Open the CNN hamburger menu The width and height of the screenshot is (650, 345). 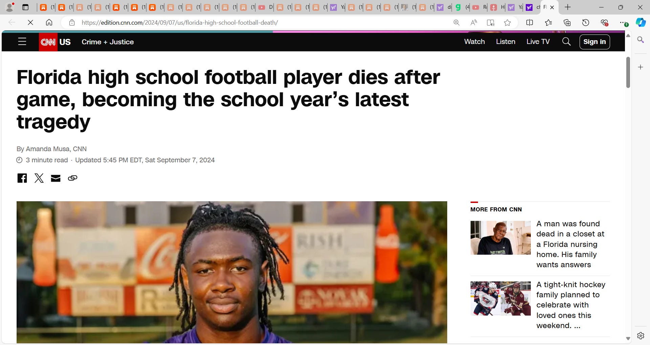22,42
